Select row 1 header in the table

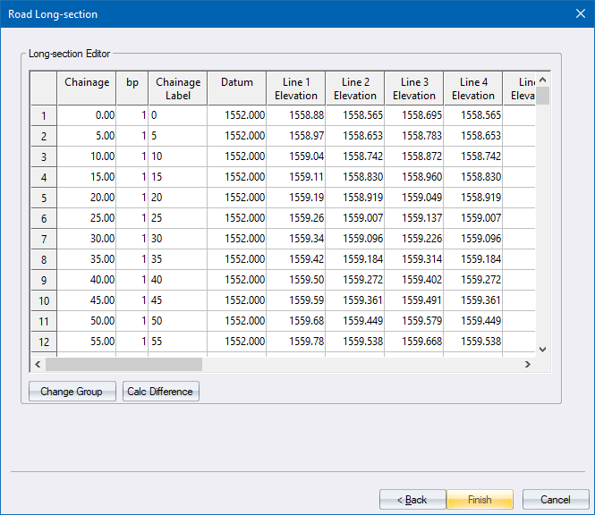pyautogui.click(x=44, y=115)
